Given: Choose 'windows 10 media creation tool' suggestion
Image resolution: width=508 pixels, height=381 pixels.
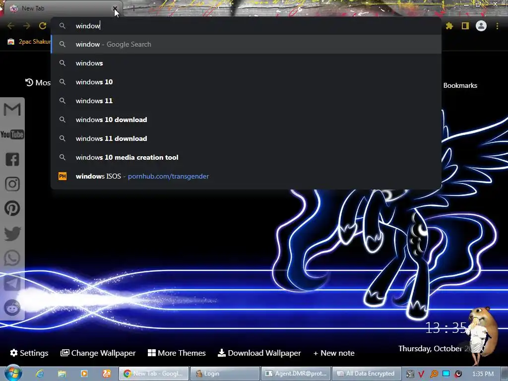Looking at the screenshot, I should point(246,157).
